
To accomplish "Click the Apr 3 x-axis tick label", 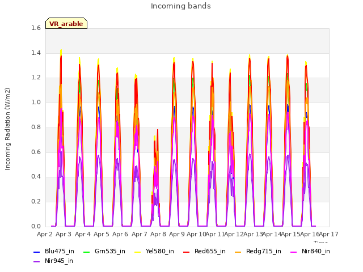I will click(64, 234).
